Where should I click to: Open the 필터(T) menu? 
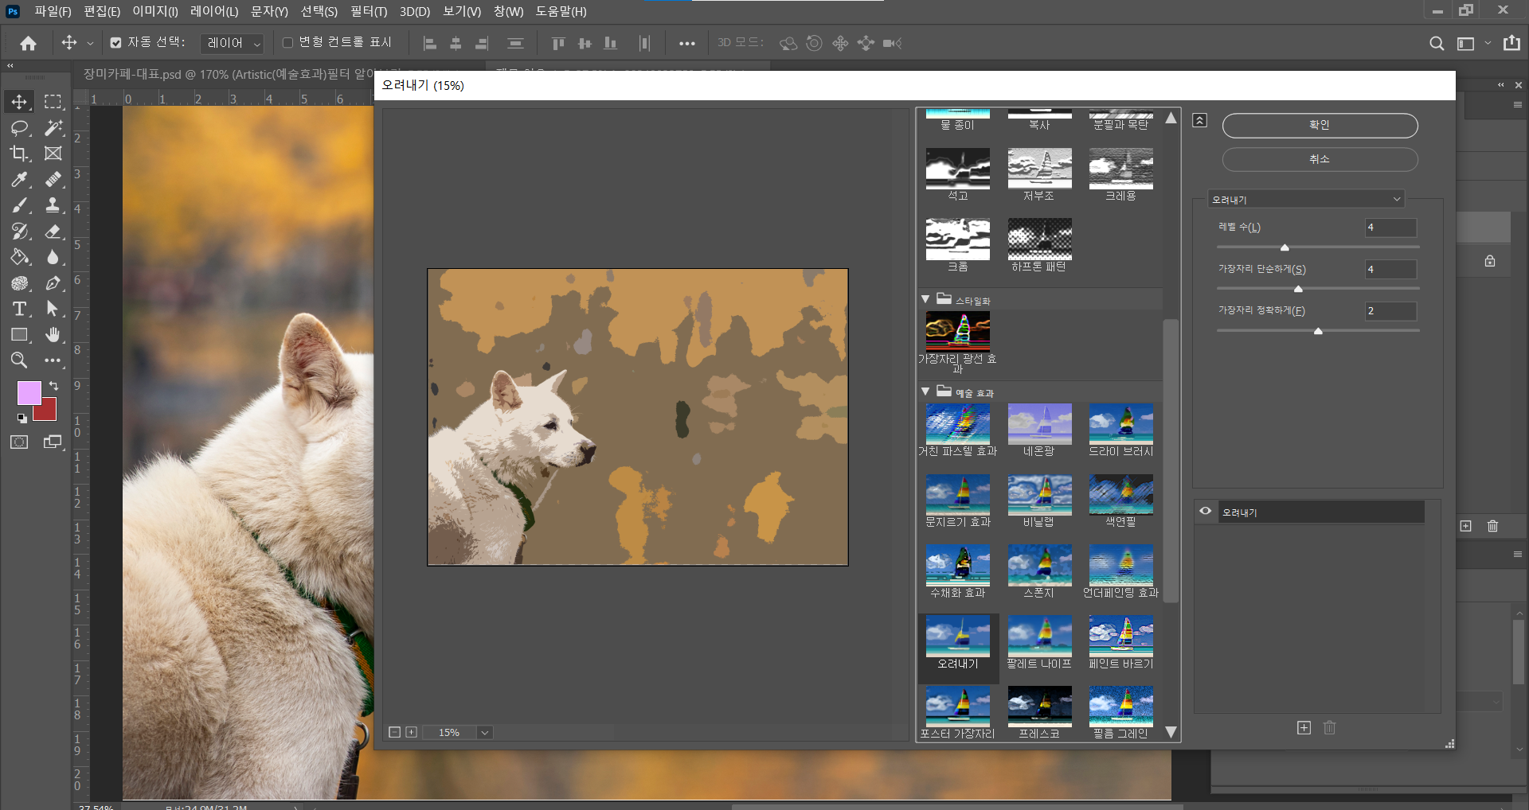click(368, 11)
